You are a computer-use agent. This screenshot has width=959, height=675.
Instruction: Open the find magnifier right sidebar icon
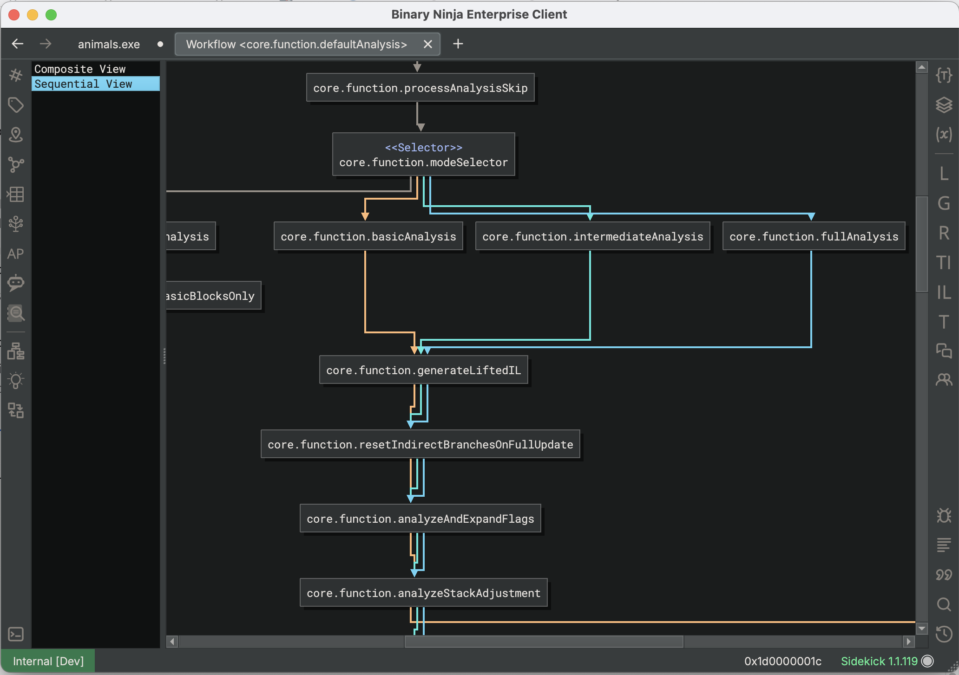[x=944, y=604]
